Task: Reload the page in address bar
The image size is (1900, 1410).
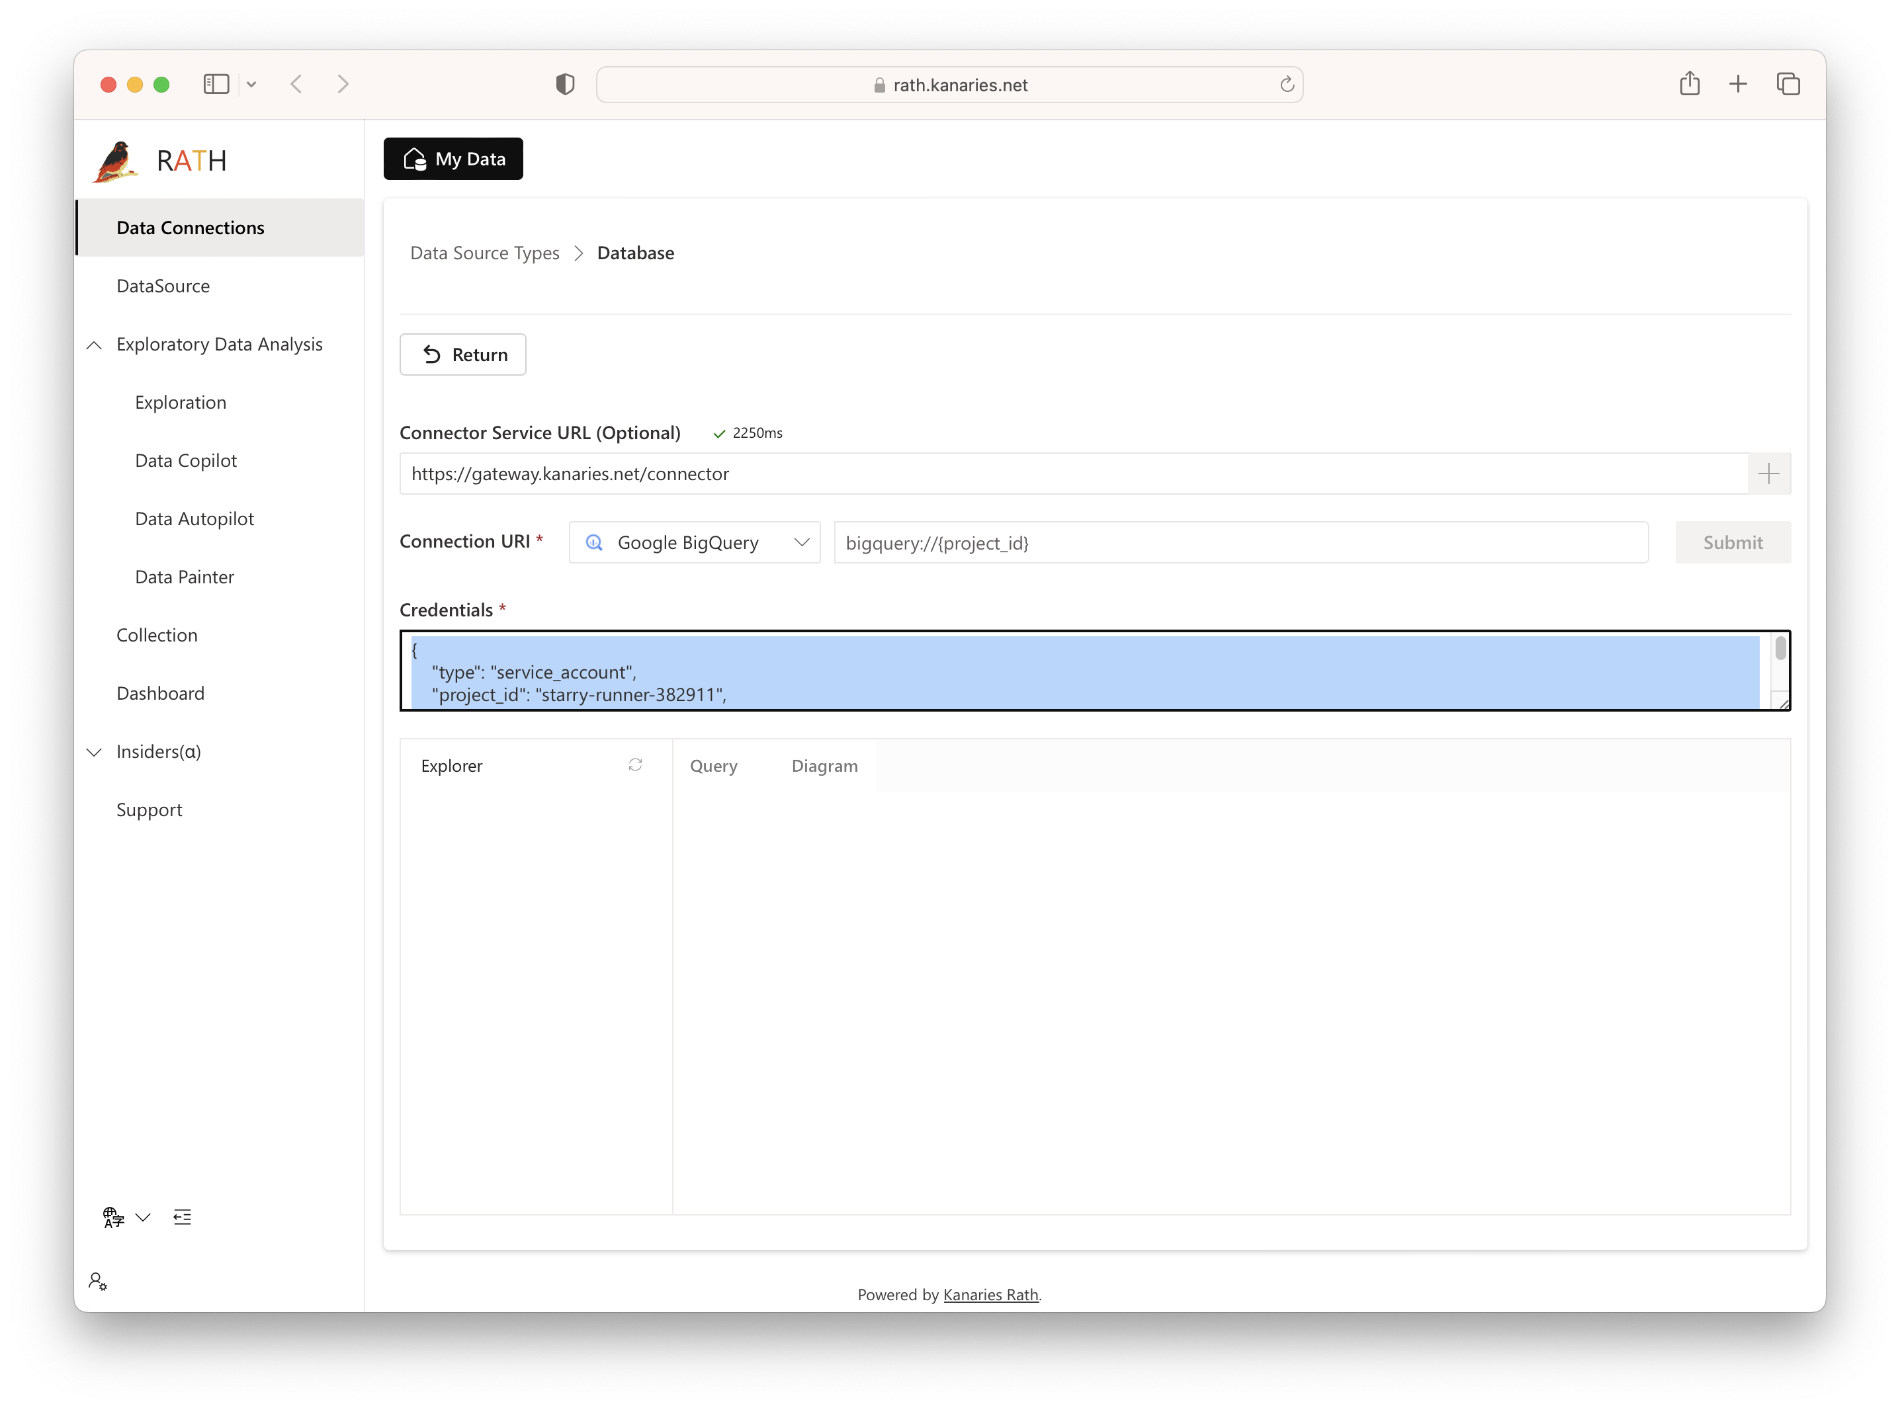Action: pos(1286,85)
